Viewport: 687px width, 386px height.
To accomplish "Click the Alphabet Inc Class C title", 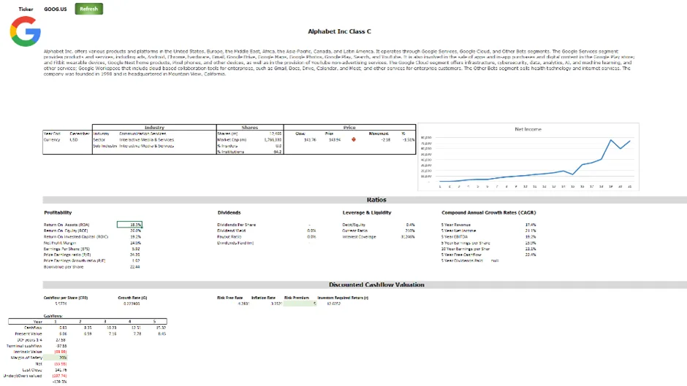I will (x=339, y=31).
